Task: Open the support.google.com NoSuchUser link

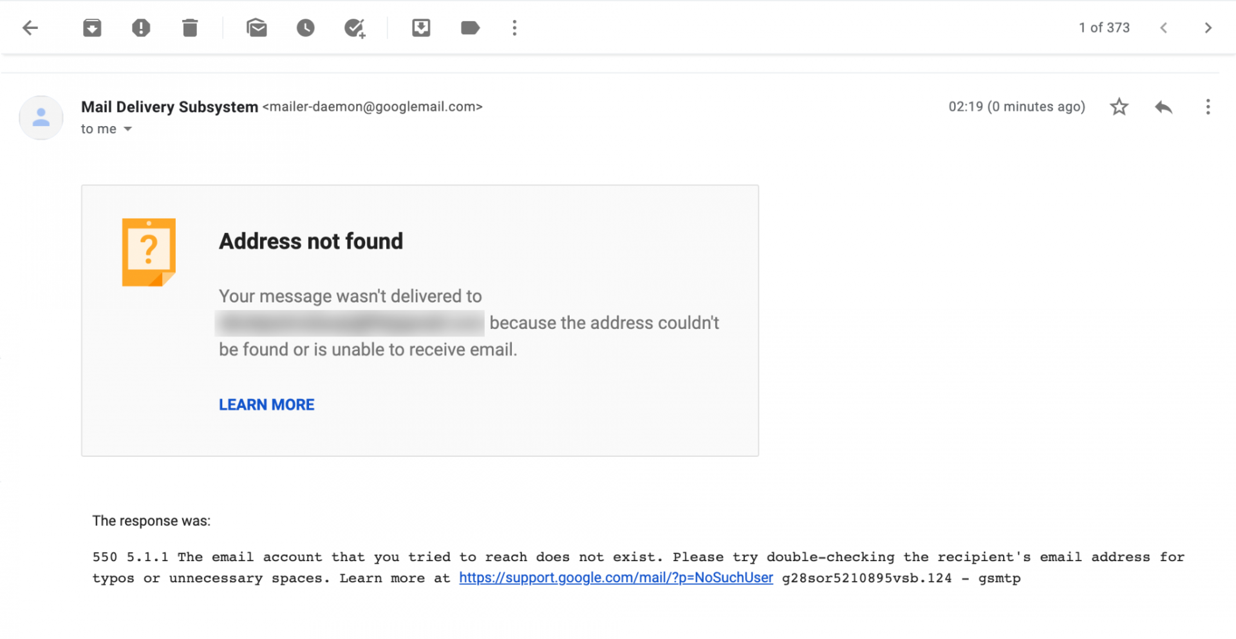Action: coord(616,578)
